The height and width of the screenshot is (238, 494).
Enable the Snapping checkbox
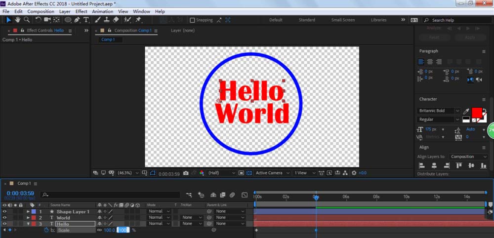193,20
